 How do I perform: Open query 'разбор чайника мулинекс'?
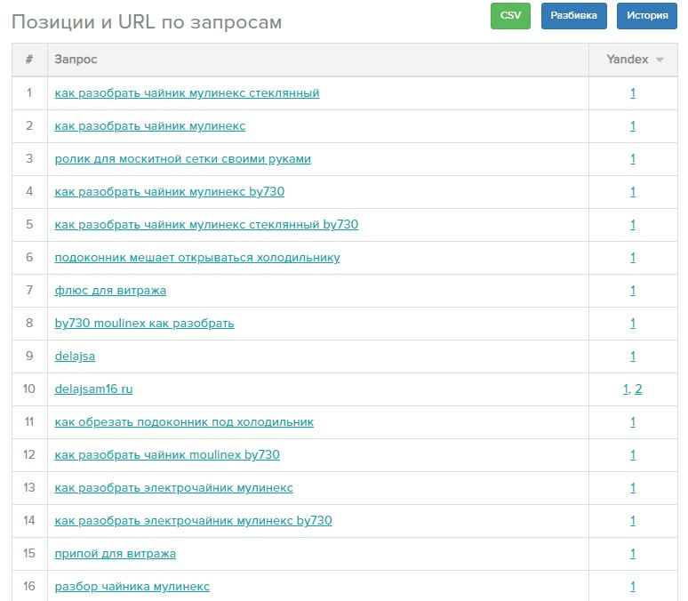132,587
